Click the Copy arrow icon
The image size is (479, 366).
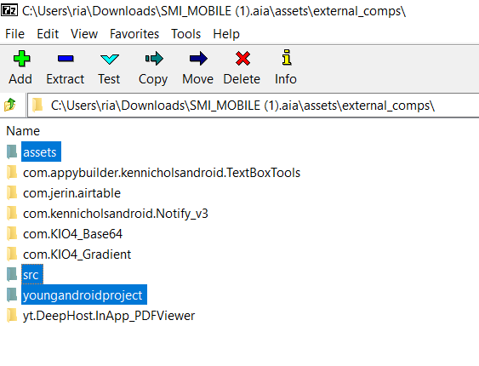point(154,59)
